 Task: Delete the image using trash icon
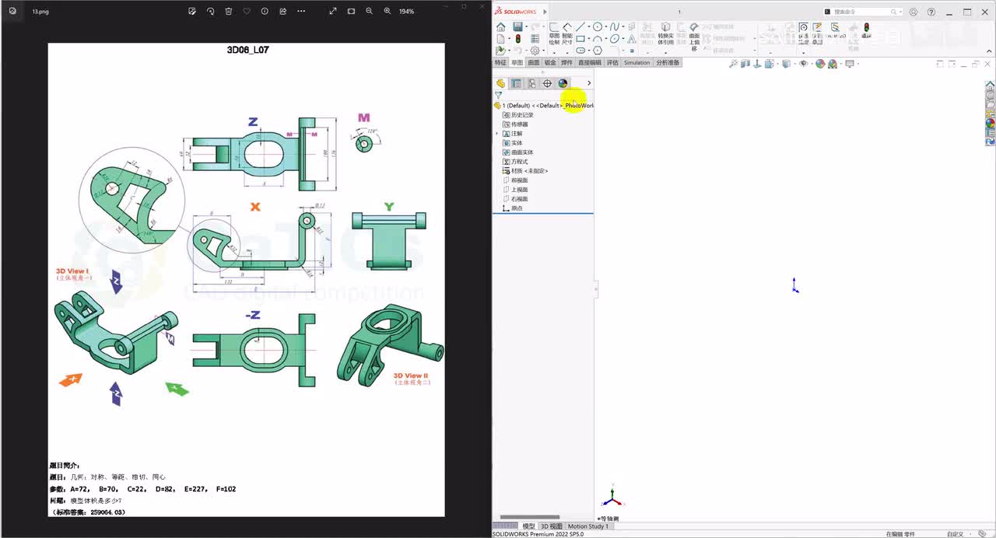click(228, 12)
